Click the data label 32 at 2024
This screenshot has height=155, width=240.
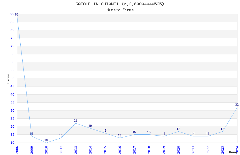click(x=237, y=105)
